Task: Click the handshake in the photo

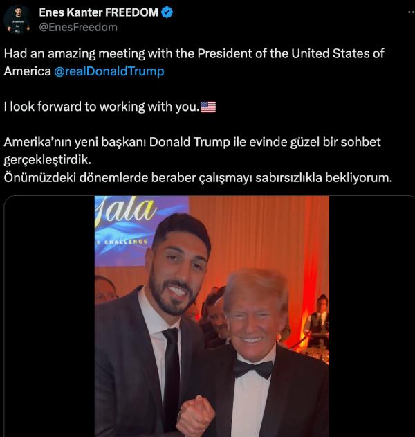Action: 195,416
